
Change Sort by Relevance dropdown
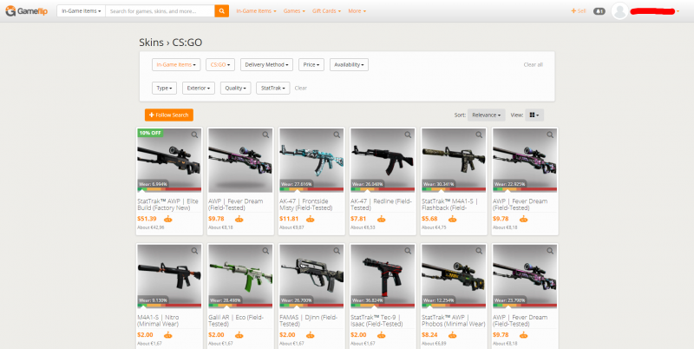[487, 115]
